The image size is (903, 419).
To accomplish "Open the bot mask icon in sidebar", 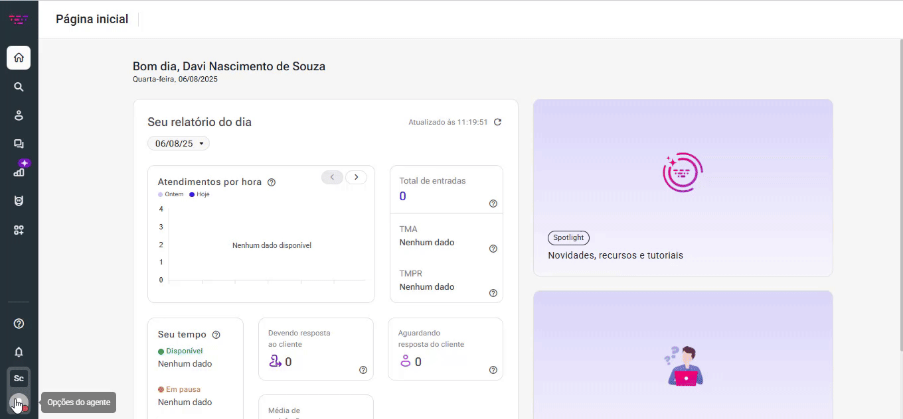I will 19,201.
